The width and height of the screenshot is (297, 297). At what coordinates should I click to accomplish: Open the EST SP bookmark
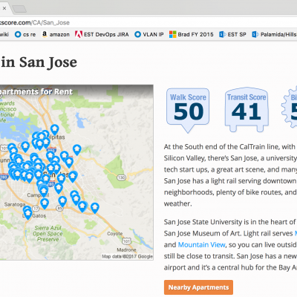coord(232,34)
